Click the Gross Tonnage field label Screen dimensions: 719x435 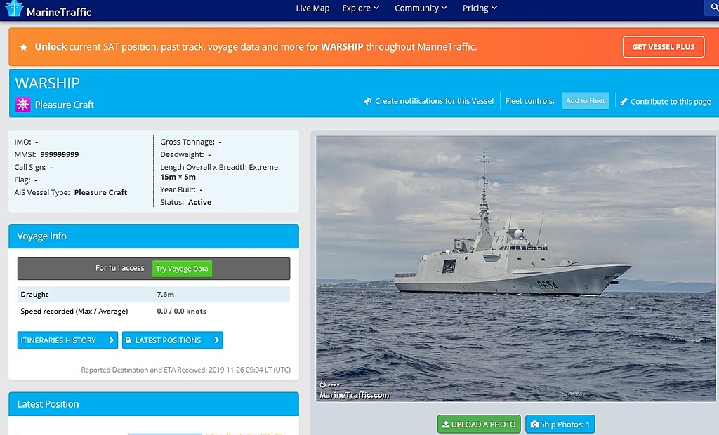187,142
